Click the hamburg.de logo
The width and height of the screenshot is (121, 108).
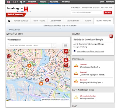19,9
